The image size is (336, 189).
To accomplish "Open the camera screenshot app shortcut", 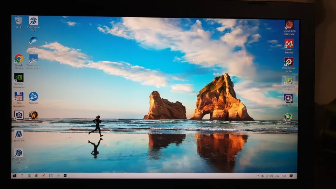I will click(19, 117).
